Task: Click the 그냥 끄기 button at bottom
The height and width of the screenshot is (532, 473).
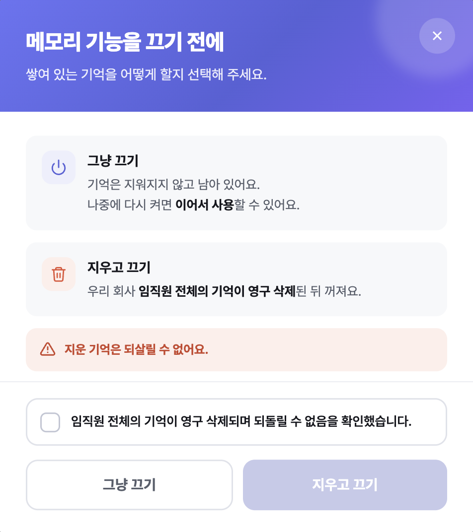Action: pyautogui.click(x=129, y=485)
